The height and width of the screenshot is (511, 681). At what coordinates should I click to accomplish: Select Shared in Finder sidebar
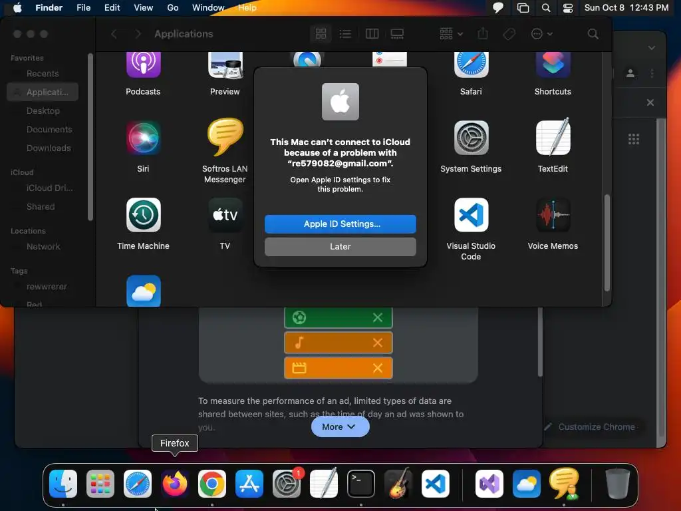(x=43, y=206)
